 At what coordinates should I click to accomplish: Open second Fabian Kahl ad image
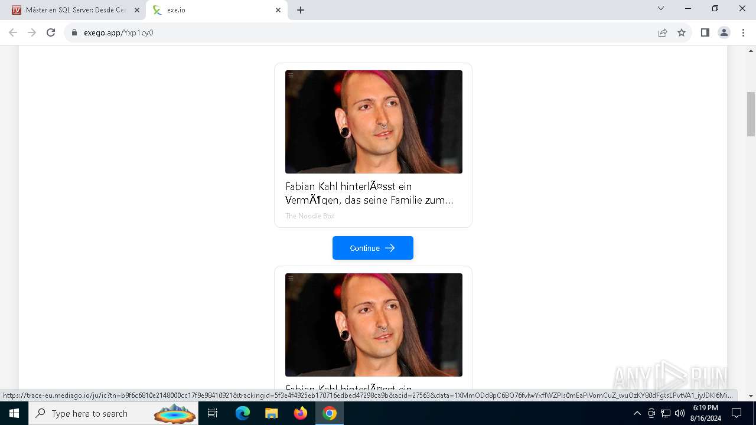point(374,325)
